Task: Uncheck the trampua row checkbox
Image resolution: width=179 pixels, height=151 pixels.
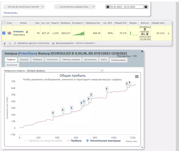Action: tap(4, 33)
